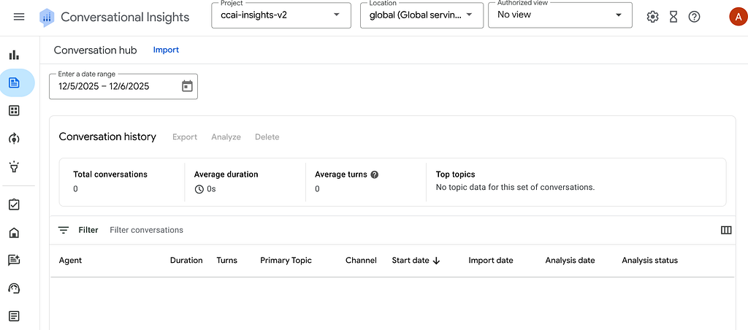This screenshot has height=330, width=748.
Task: Open the text list sidebar icon at bottom
Action: click(x=15, y=315)
